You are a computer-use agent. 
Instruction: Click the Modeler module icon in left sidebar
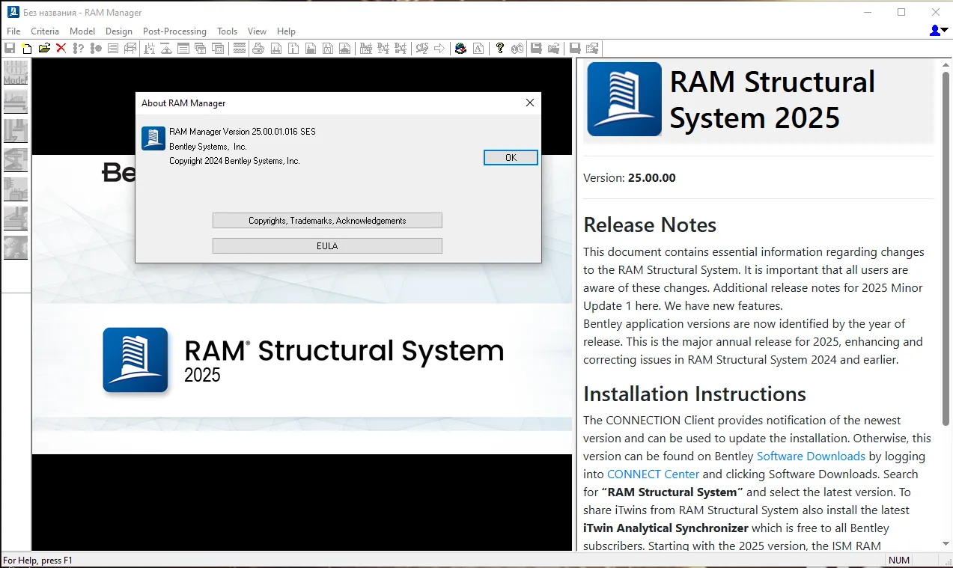tap(16, 73)
